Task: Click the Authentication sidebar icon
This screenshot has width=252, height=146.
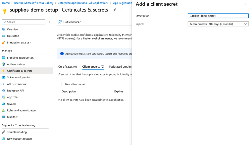Action: coord(3,64)
